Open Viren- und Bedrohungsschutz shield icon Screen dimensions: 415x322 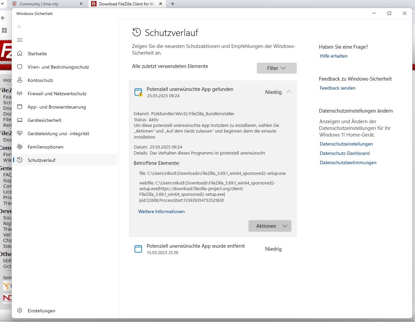pyautogui.click(x=20, y=67)
